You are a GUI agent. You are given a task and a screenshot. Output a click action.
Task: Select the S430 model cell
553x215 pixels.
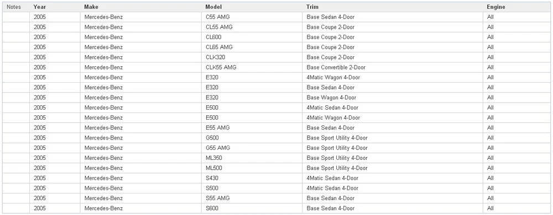pos(252,178)
